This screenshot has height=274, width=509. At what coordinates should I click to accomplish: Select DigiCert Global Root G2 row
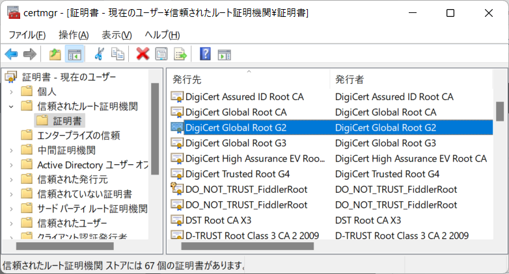coord(332,128)
